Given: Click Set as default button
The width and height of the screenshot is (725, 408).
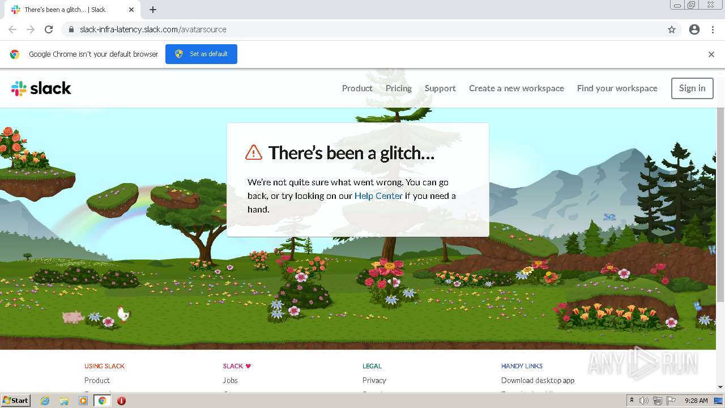Looking at the screenshot, I should point(201,54).
